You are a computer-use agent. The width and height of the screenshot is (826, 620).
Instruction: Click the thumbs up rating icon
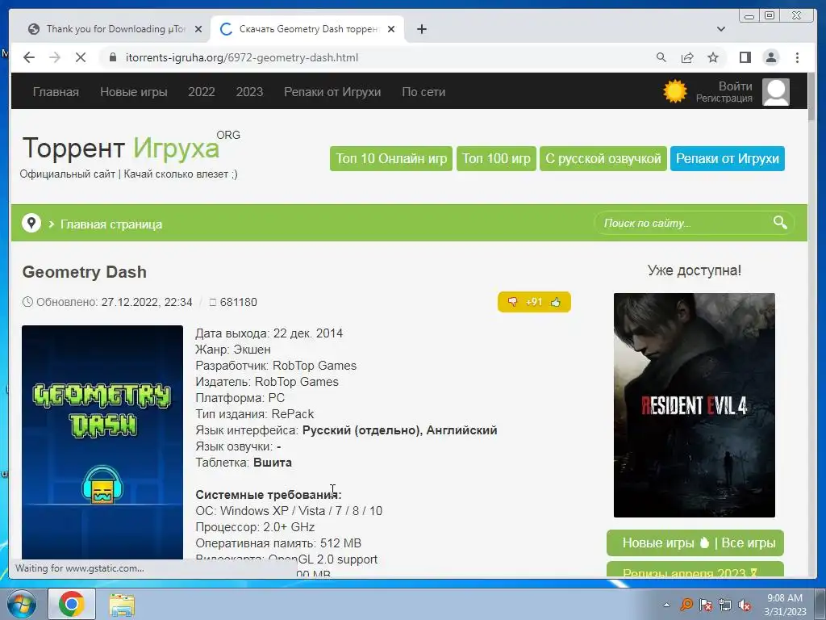tap(556, 302)
